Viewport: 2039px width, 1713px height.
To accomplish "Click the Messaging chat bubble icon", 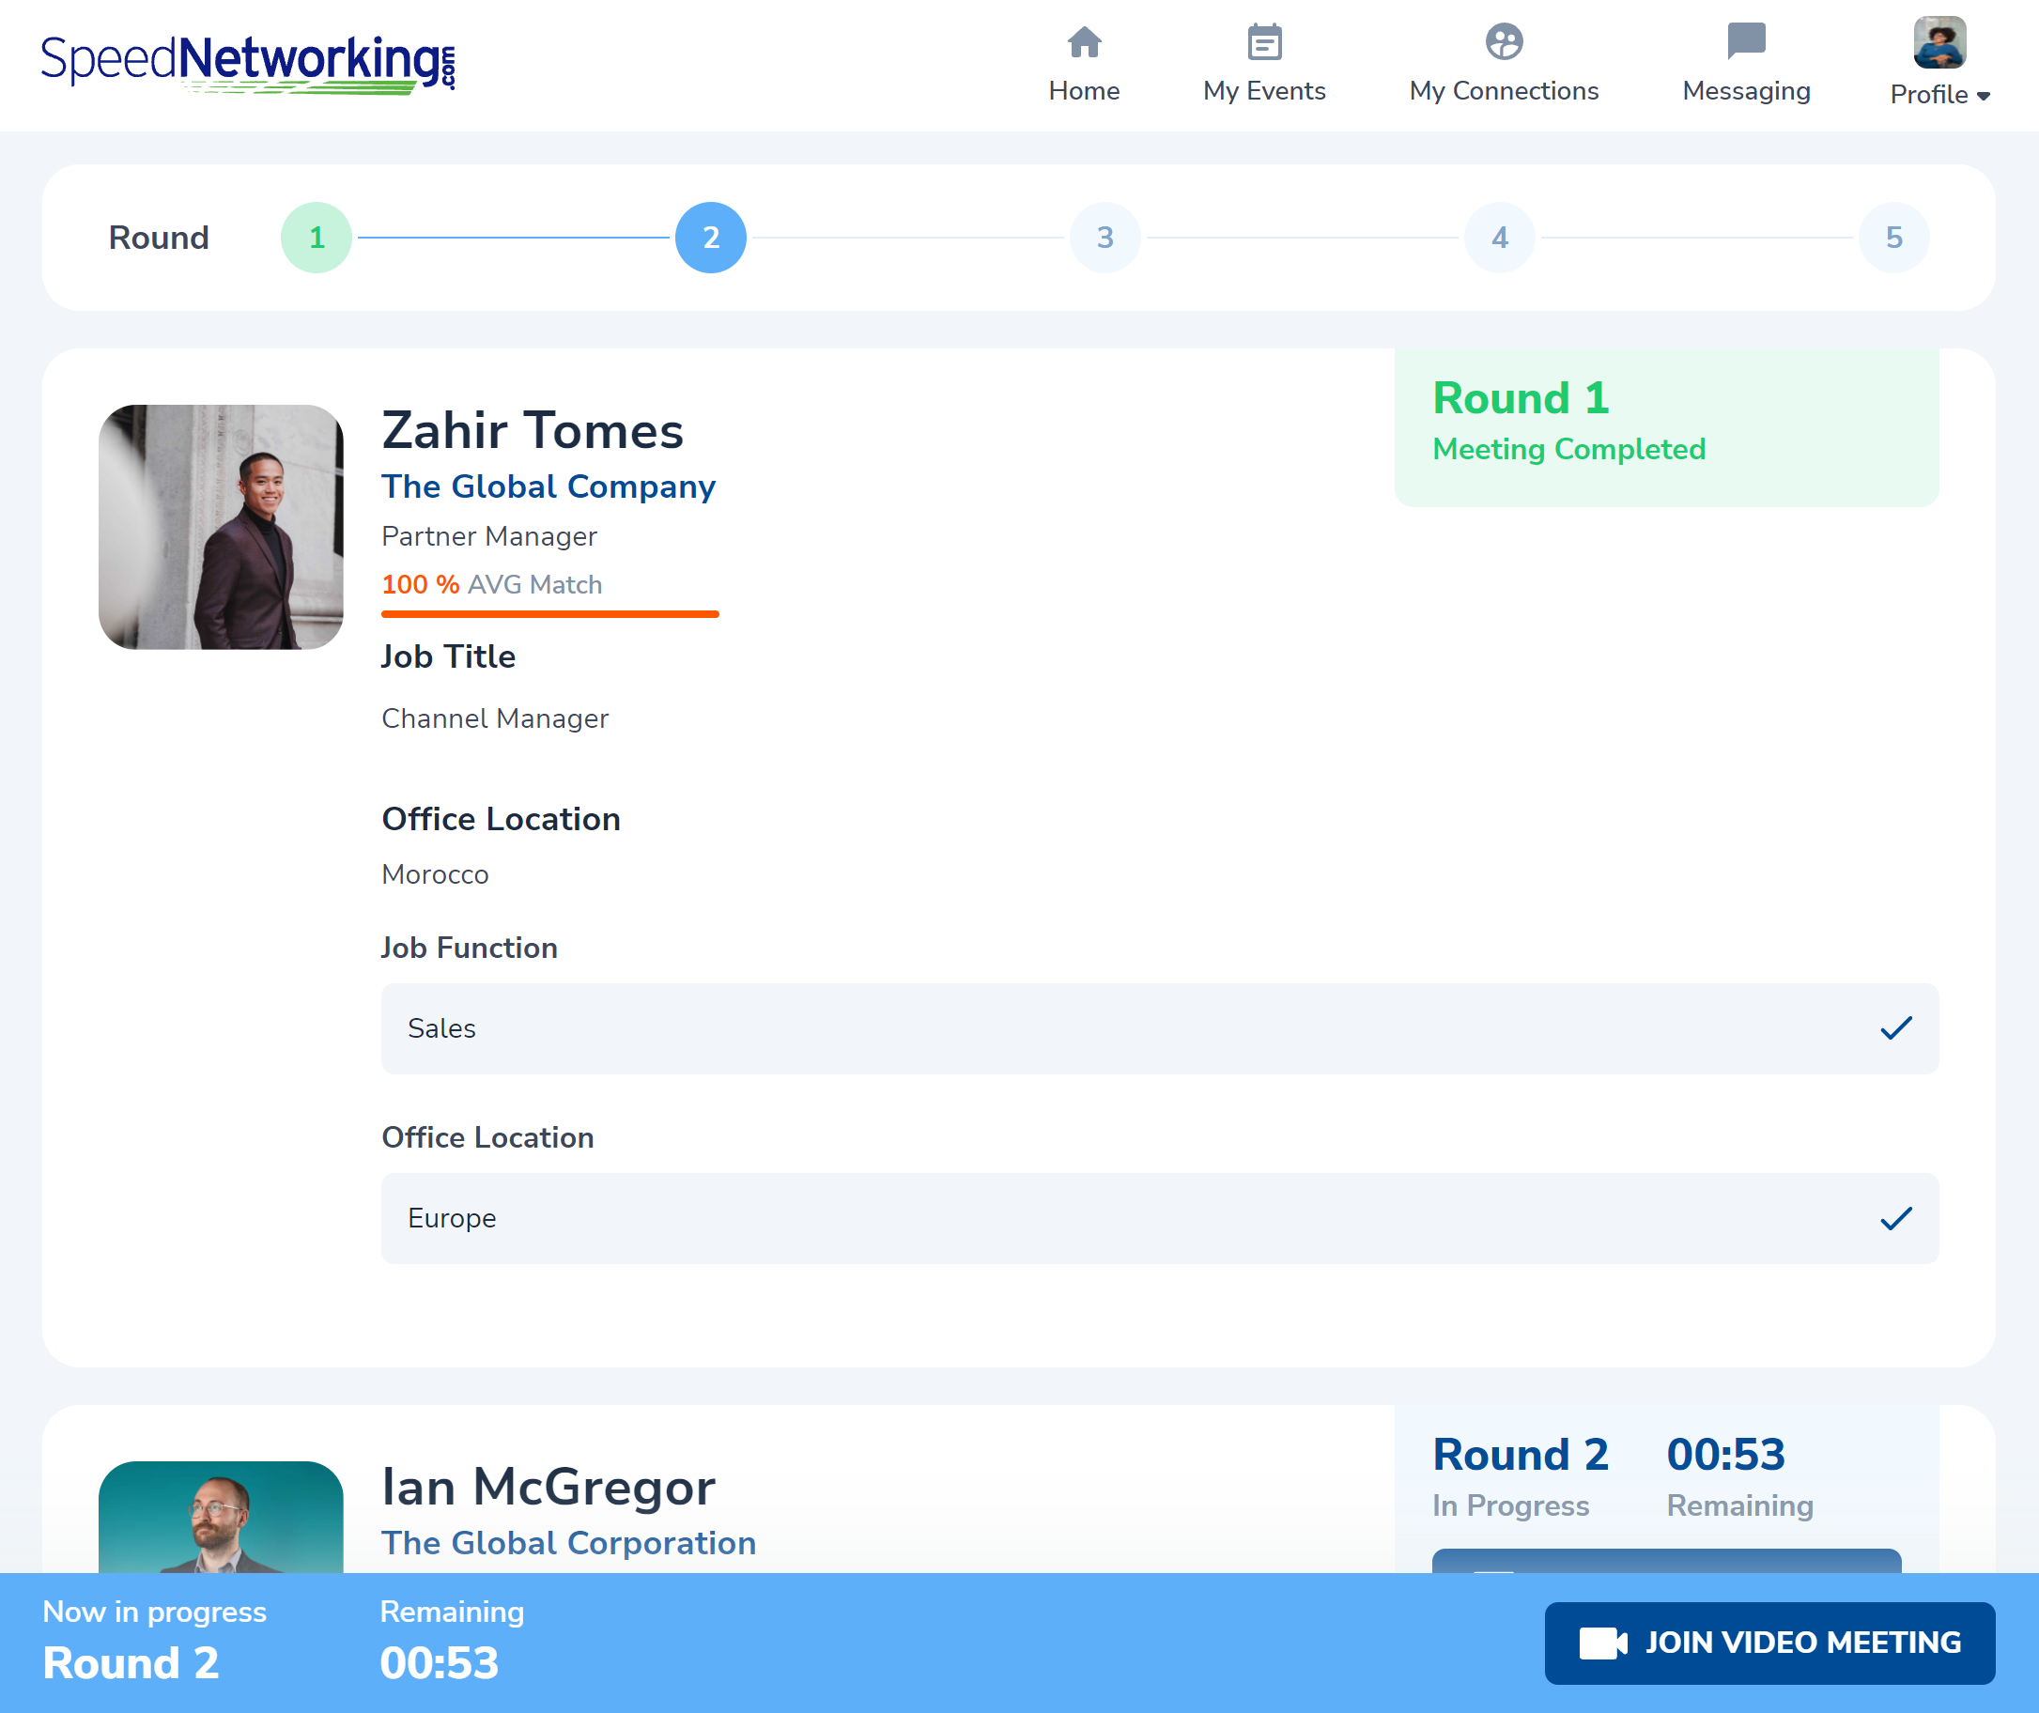I will 1746,41.
